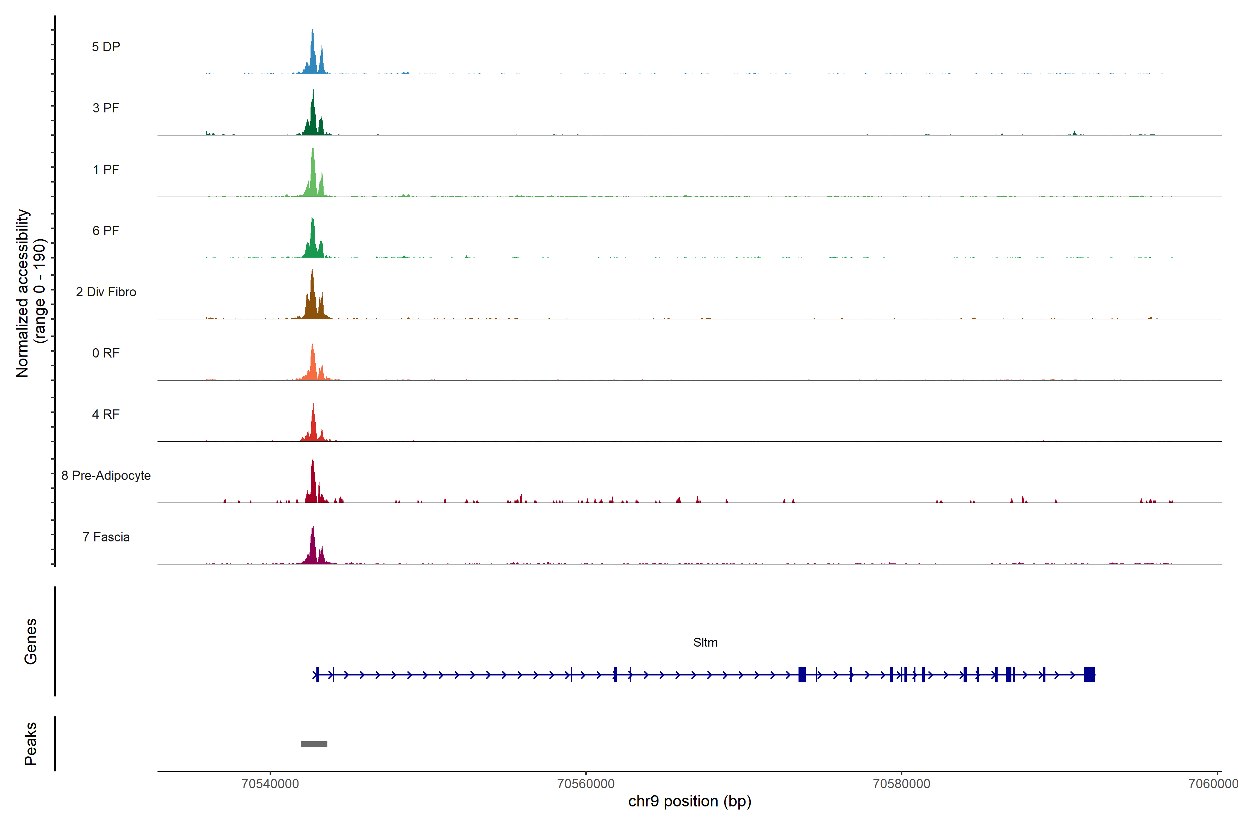This screenshot has width=1238, height=825.
Task: Select the 2 Div Fibro label
Action: pyautogui.click(x=106, y=292)
